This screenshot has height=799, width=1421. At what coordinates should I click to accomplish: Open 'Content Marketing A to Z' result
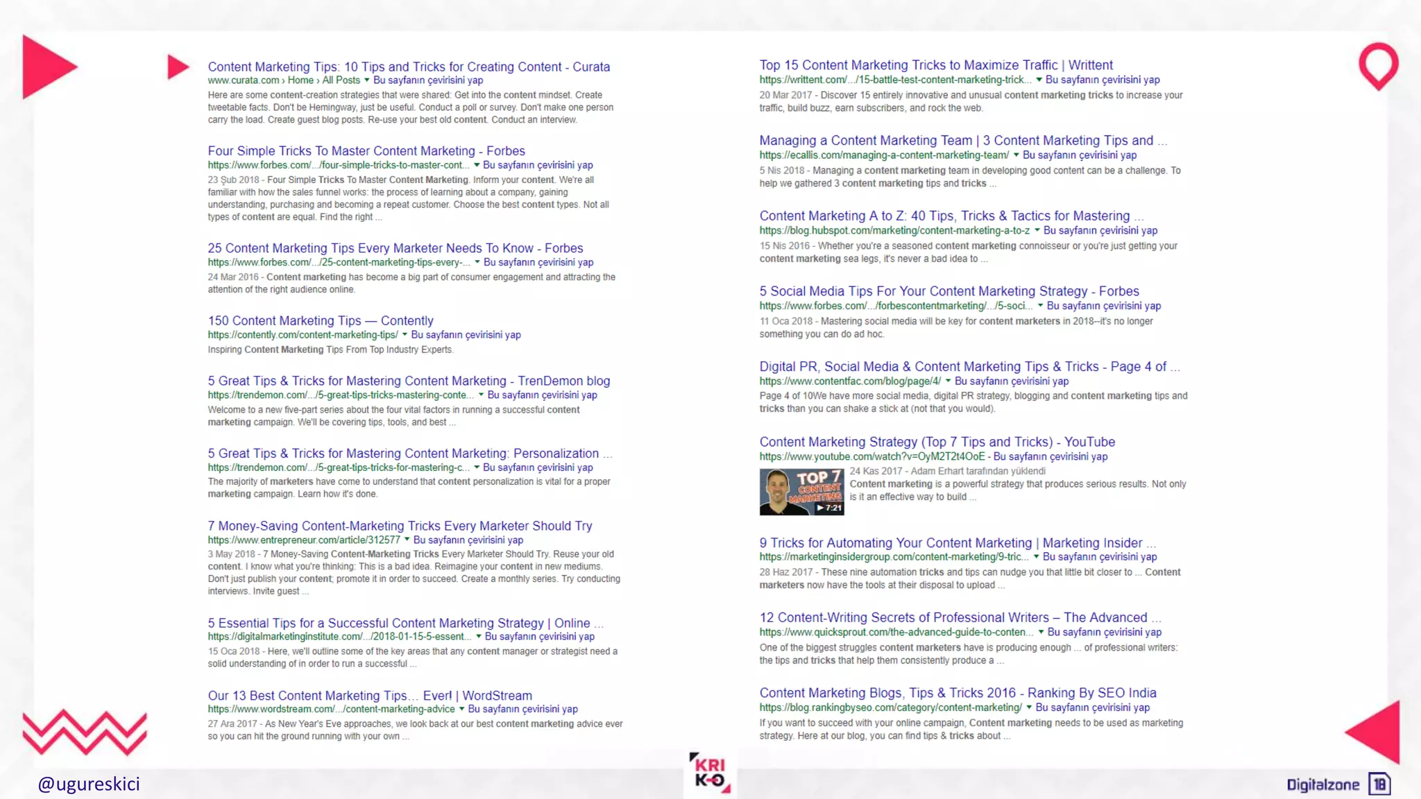point(951,216)
